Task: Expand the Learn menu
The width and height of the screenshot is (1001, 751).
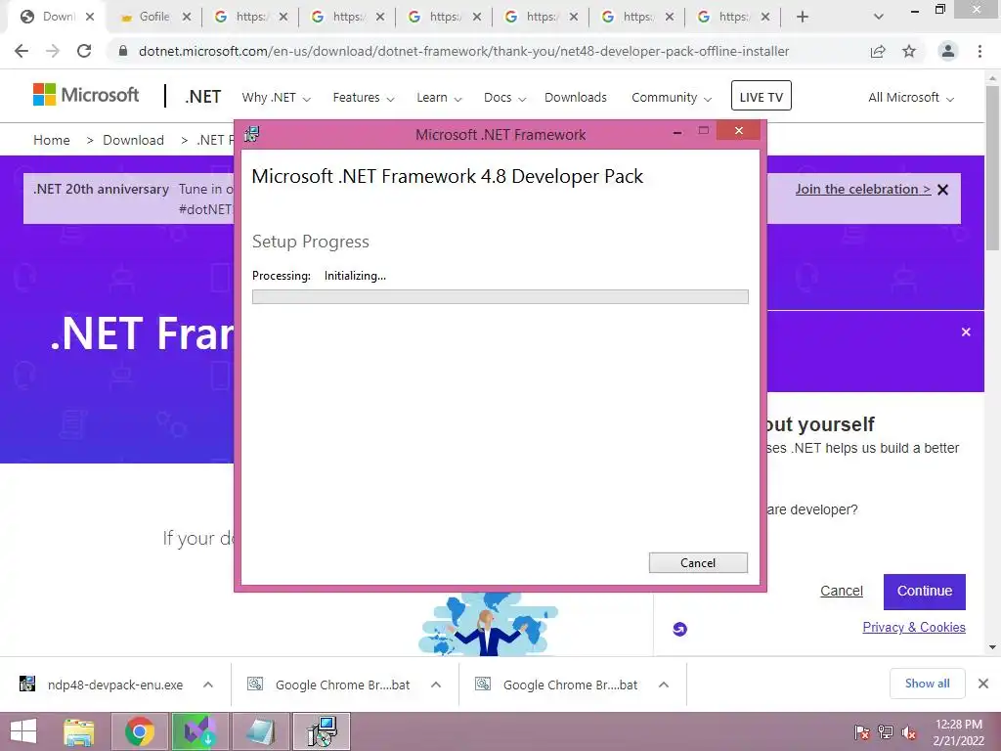Action: (439, 98)
